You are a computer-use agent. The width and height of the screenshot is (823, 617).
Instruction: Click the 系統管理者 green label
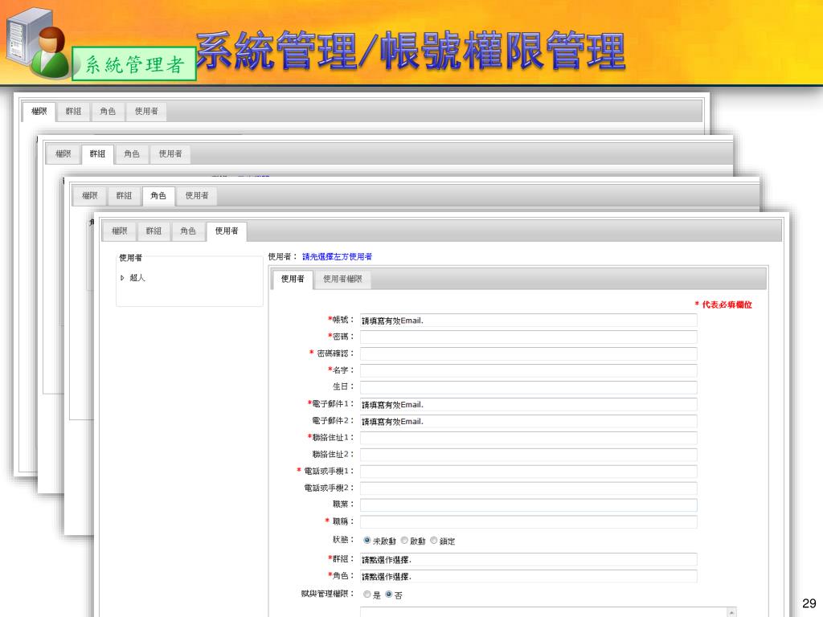pos(134,64)
